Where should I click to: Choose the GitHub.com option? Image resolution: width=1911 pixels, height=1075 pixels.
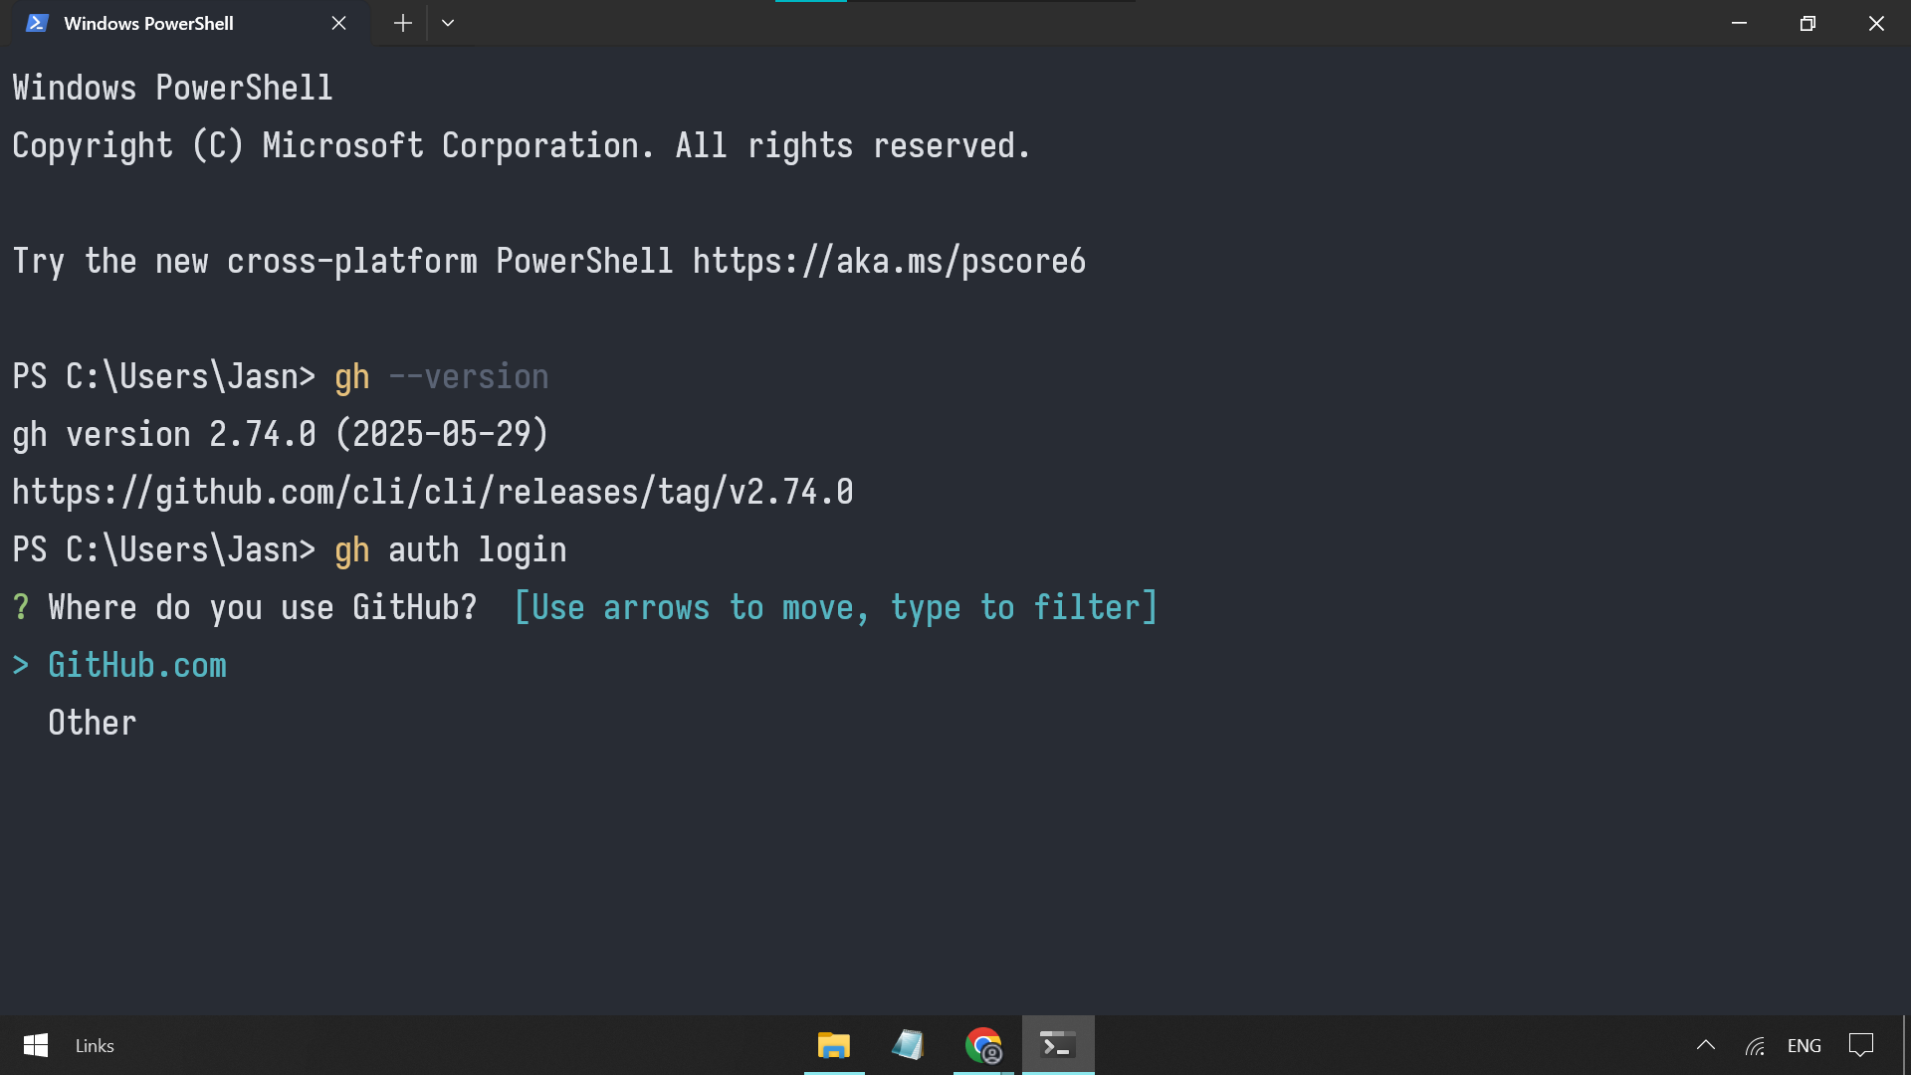click(x=137, y=665)
